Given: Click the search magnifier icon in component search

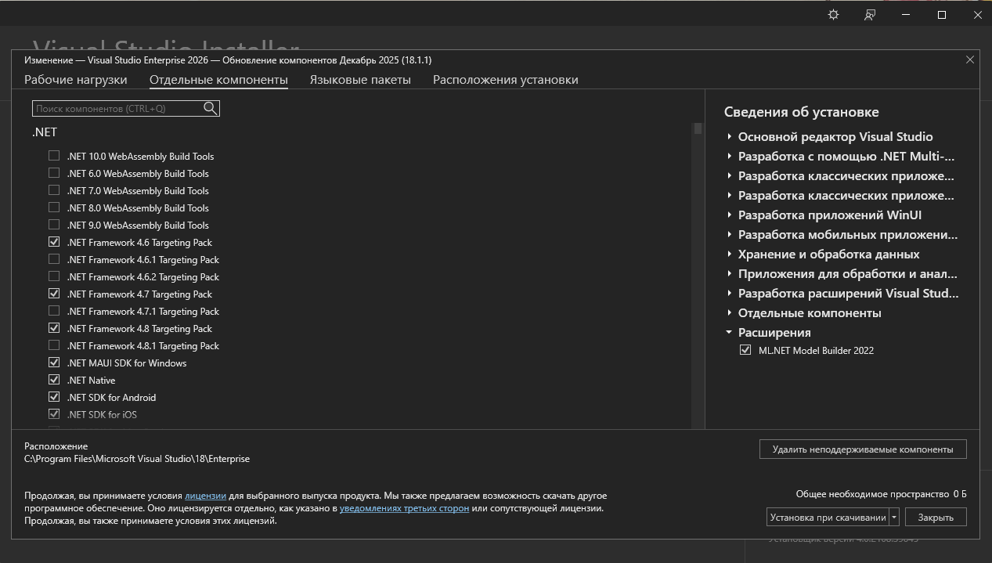Looking at the screenshot, I should coord(210,109).
